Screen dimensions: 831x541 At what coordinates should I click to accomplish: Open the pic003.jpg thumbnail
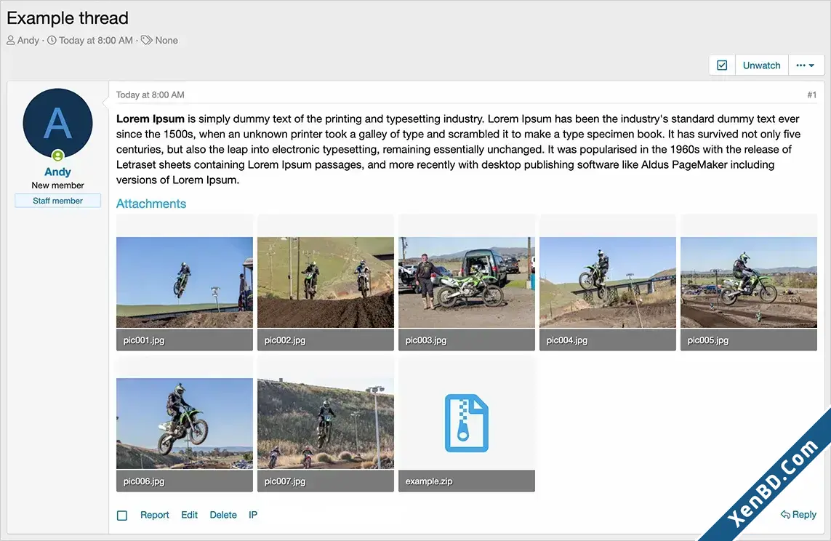pyautogui.click(x=466, y=282)
